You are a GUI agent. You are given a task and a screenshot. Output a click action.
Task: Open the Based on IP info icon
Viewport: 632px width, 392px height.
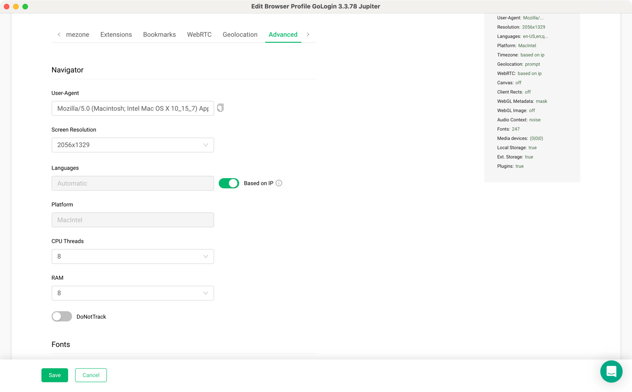point(279,183)
